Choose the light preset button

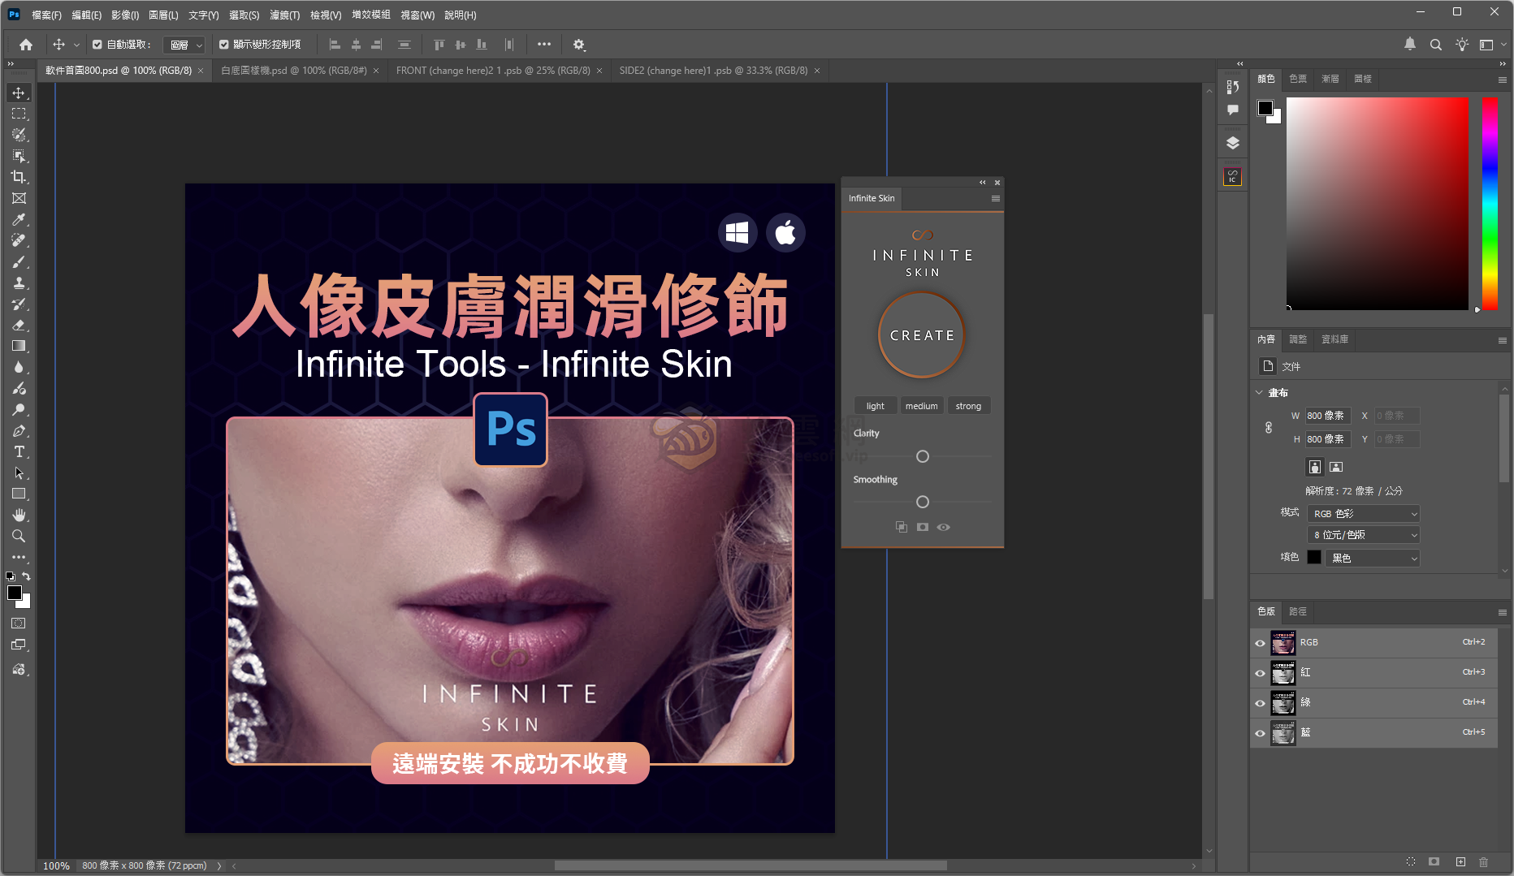tap(875, 406)
